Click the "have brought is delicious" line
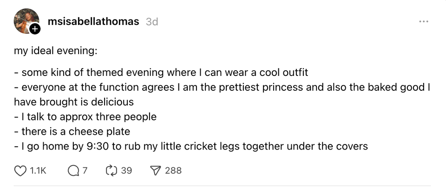This screenshot has width=446, height=194. 74,102
